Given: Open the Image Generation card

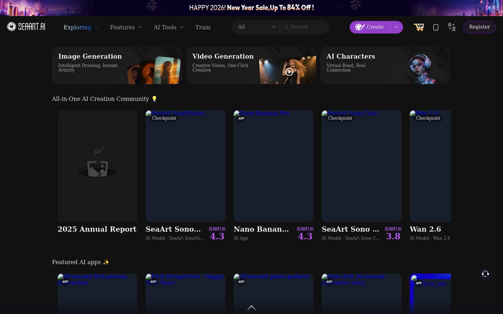Looking at the screenshot, I should tap(117, 65).
